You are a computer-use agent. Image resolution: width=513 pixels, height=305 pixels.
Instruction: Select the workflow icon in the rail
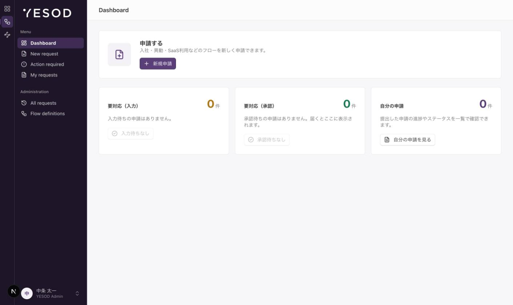pos(7,22)
